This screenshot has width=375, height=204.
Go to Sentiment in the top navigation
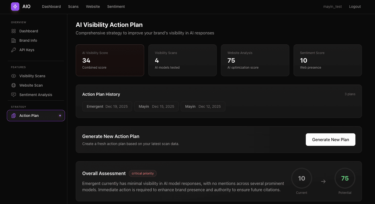(116, 7)
